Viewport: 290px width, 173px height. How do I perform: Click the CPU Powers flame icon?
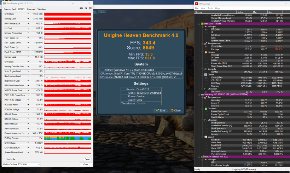206,52
